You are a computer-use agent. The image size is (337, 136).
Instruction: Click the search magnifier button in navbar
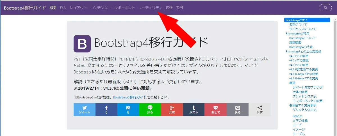(326, 8)
